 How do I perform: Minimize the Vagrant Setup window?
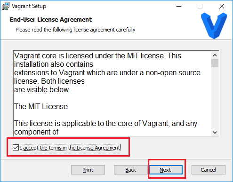click(179, 6)
